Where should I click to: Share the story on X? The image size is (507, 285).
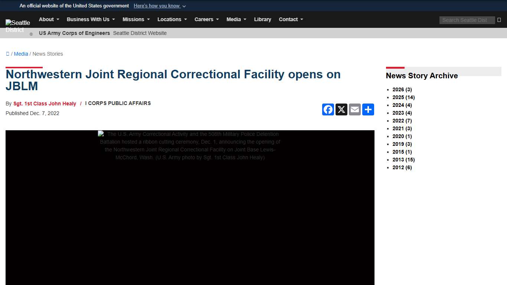click(341, 109)
